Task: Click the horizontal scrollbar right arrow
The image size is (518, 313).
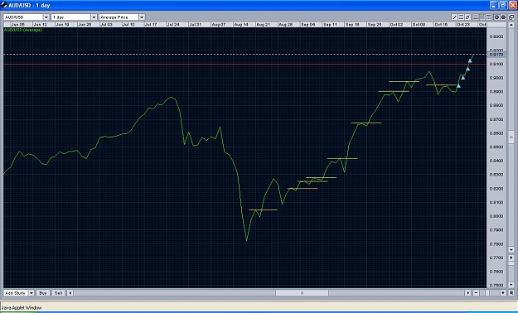Action: click(468, 293)
